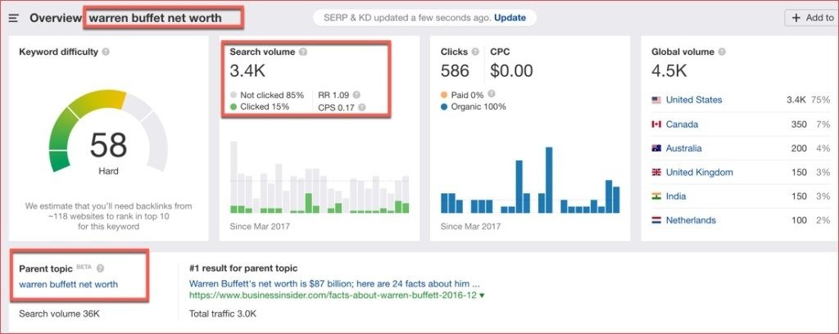Screen dimensions: 839x334
Task: Click the Global volume help icon
Action: point(723,52)
